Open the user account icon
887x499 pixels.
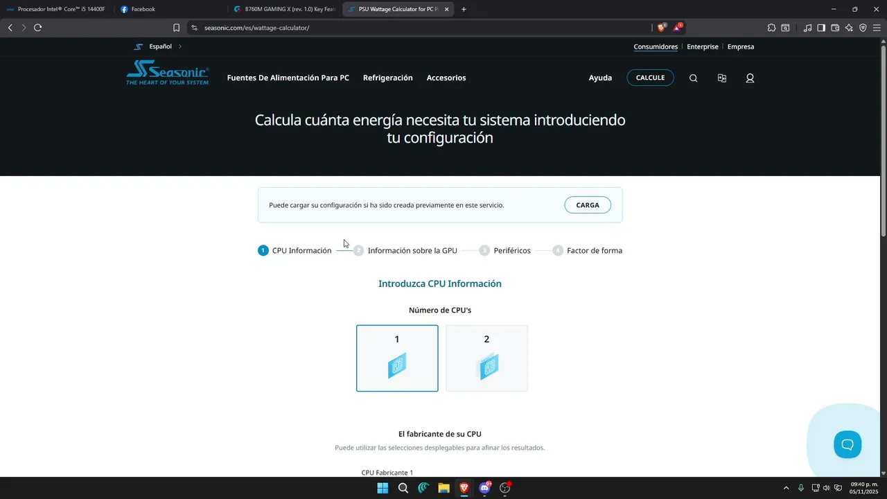point(750,78)
